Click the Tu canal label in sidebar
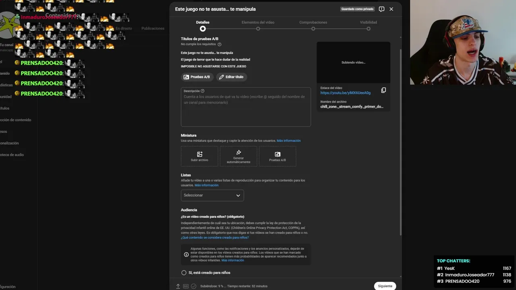The height and width of the screenshot is (290, 516). click(6, 45)
